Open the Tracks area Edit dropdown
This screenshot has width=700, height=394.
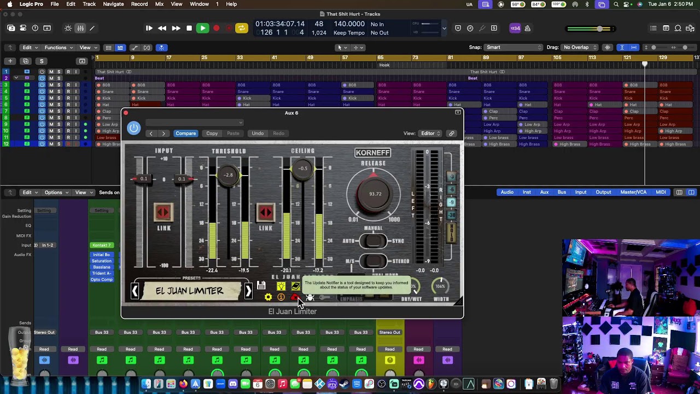(29, 48)
